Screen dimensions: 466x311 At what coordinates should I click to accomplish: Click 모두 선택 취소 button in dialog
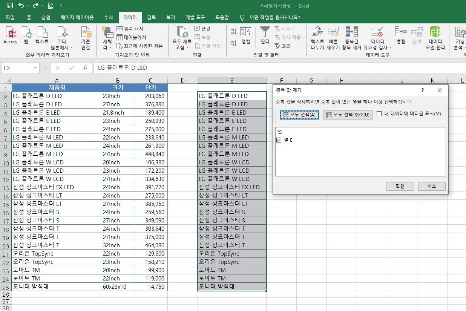click(348, 115)
